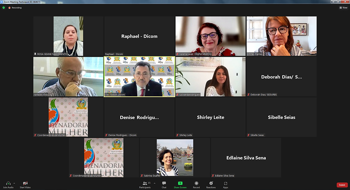This screenshot has width=350, height=190.
Task: Select Sabrina Duarte's video tile
Action: click(x=175, y=158)
